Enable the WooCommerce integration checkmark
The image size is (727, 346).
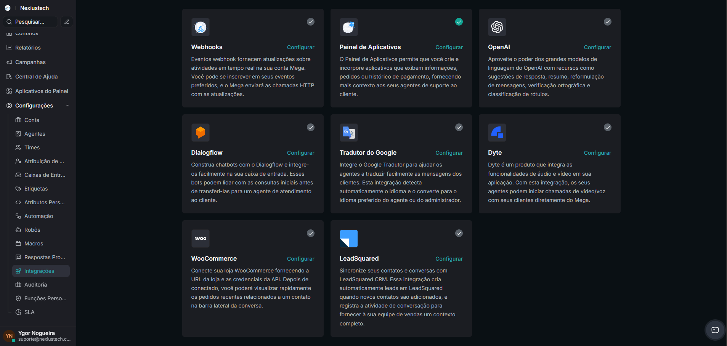click(x=311, y=233)
